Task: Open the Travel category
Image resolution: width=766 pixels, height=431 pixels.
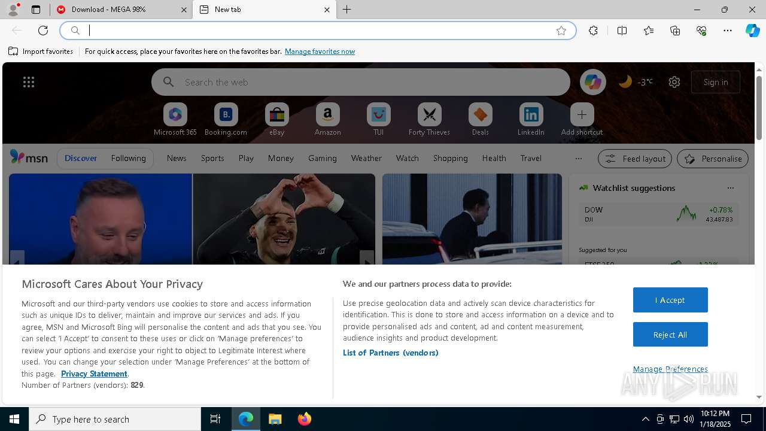Action: pyautogui.click(x=531, y=158)
